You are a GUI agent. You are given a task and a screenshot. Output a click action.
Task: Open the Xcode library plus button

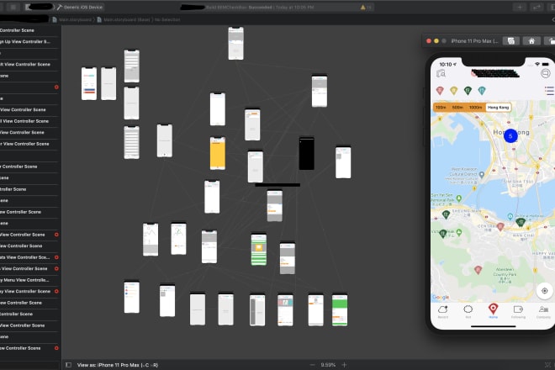[520, 7]
